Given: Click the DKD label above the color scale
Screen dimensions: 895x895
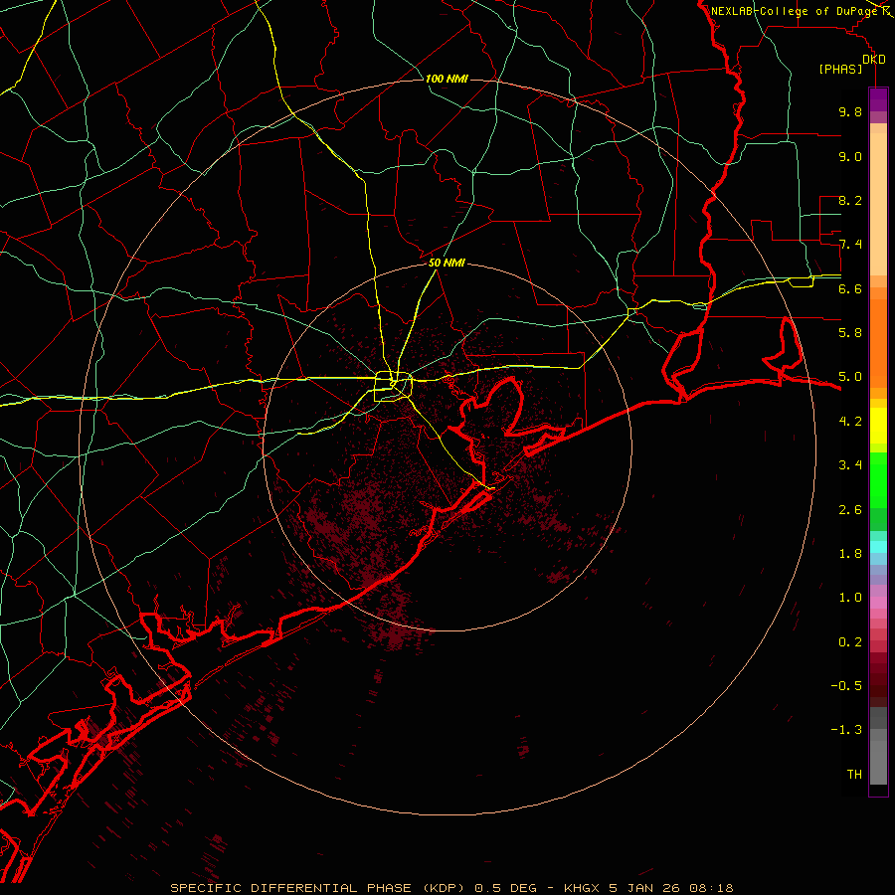Looking at the screenshot, I should click(874, 60).
